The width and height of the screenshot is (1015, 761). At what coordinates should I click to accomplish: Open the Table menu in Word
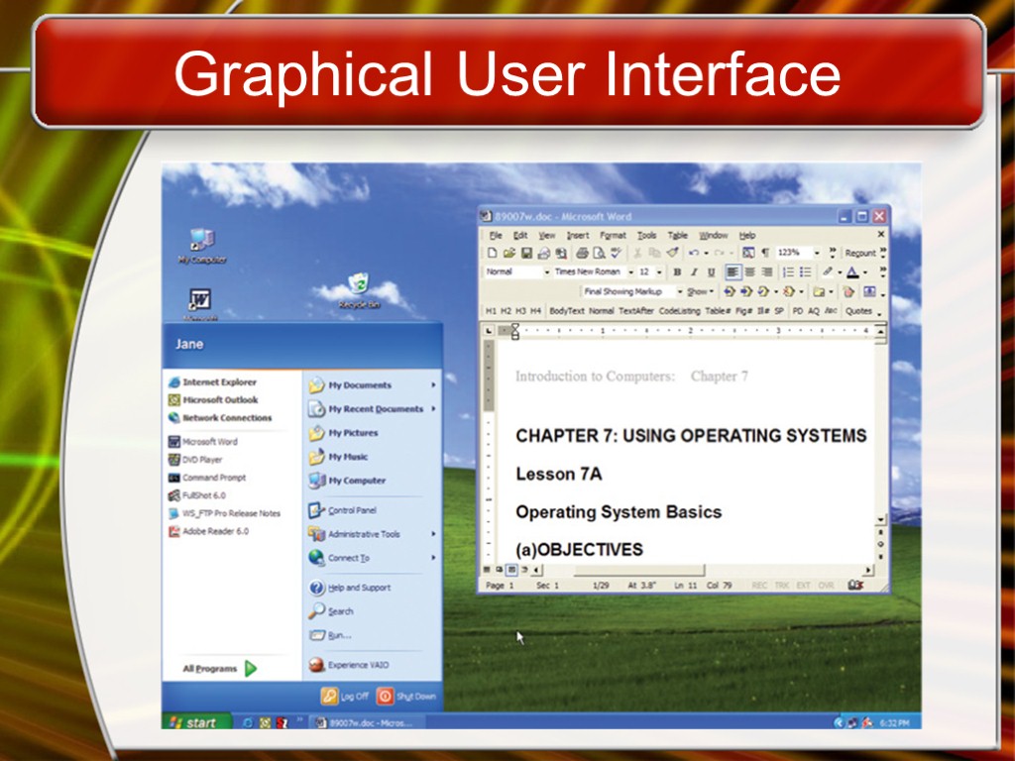coord(677,236)
